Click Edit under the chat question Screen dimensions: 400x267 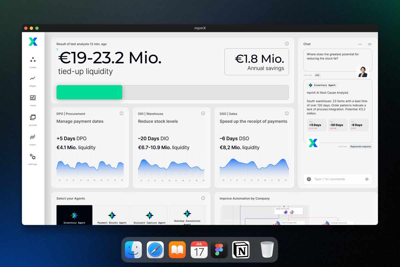click(317, 75)
